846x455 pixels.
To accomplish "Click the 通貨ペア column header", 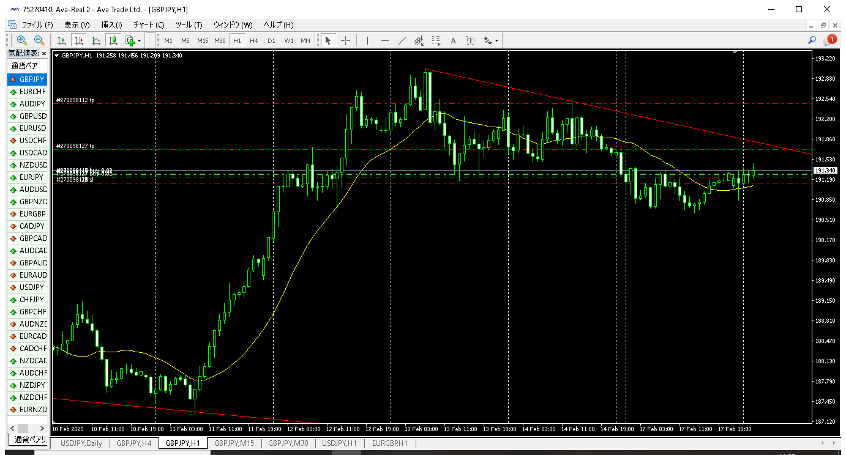I will pos(28,65).
